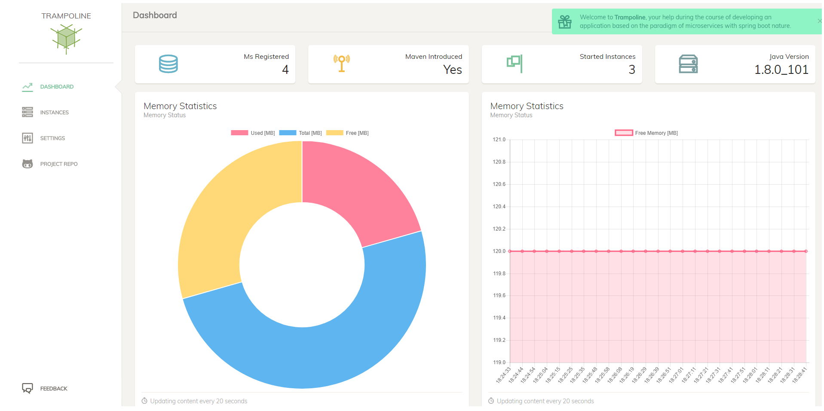Click the Started Instances windows icon
Viewport: 824px width, 411px height.
click(x=515, y=64)
